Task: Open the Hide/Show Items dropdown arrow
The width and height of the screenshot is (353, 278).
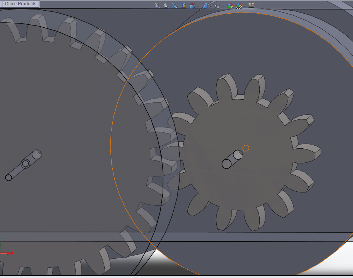Action: (223, 6)
